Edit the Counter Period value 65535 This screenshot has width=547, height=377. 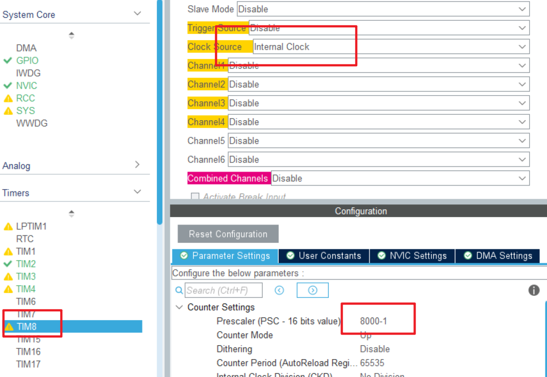point(372,363)
